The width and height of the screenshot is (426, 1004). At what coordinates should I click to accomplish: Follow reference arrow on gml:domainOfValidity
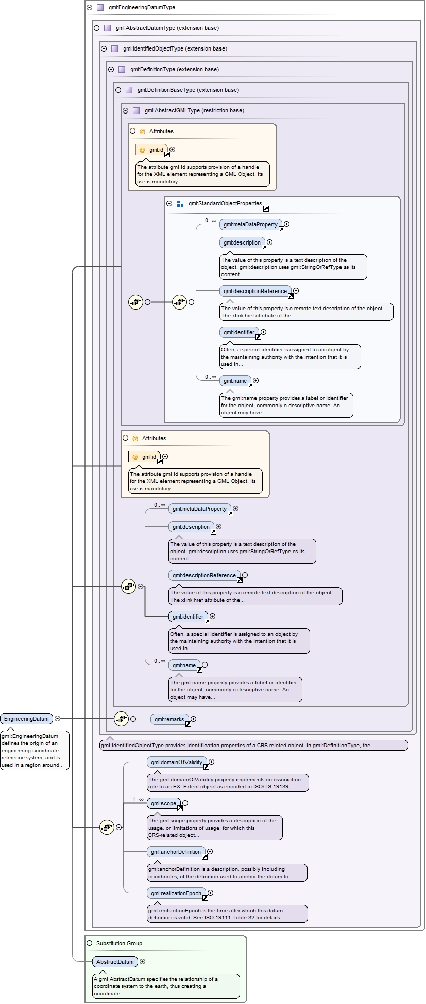206,767
